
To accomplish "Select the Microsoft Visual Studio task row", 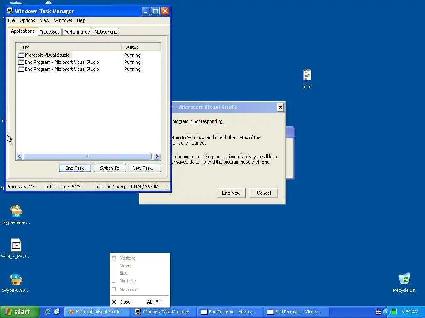I will (x=88, y=55).
